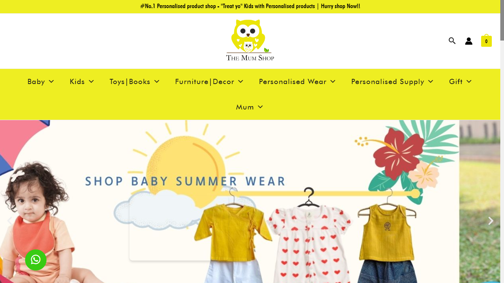The height and width of the screenshot is (283, 504).
Task: Click the page vertical scrollbar thumb
Action: tap(502, 20)
